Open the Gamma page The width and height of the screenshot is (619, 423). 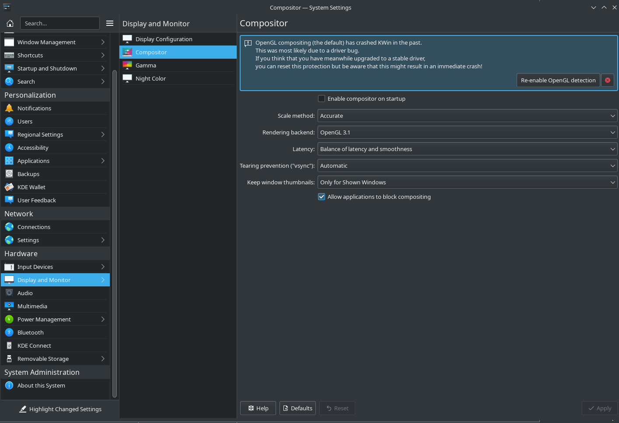tap(178, 65)
